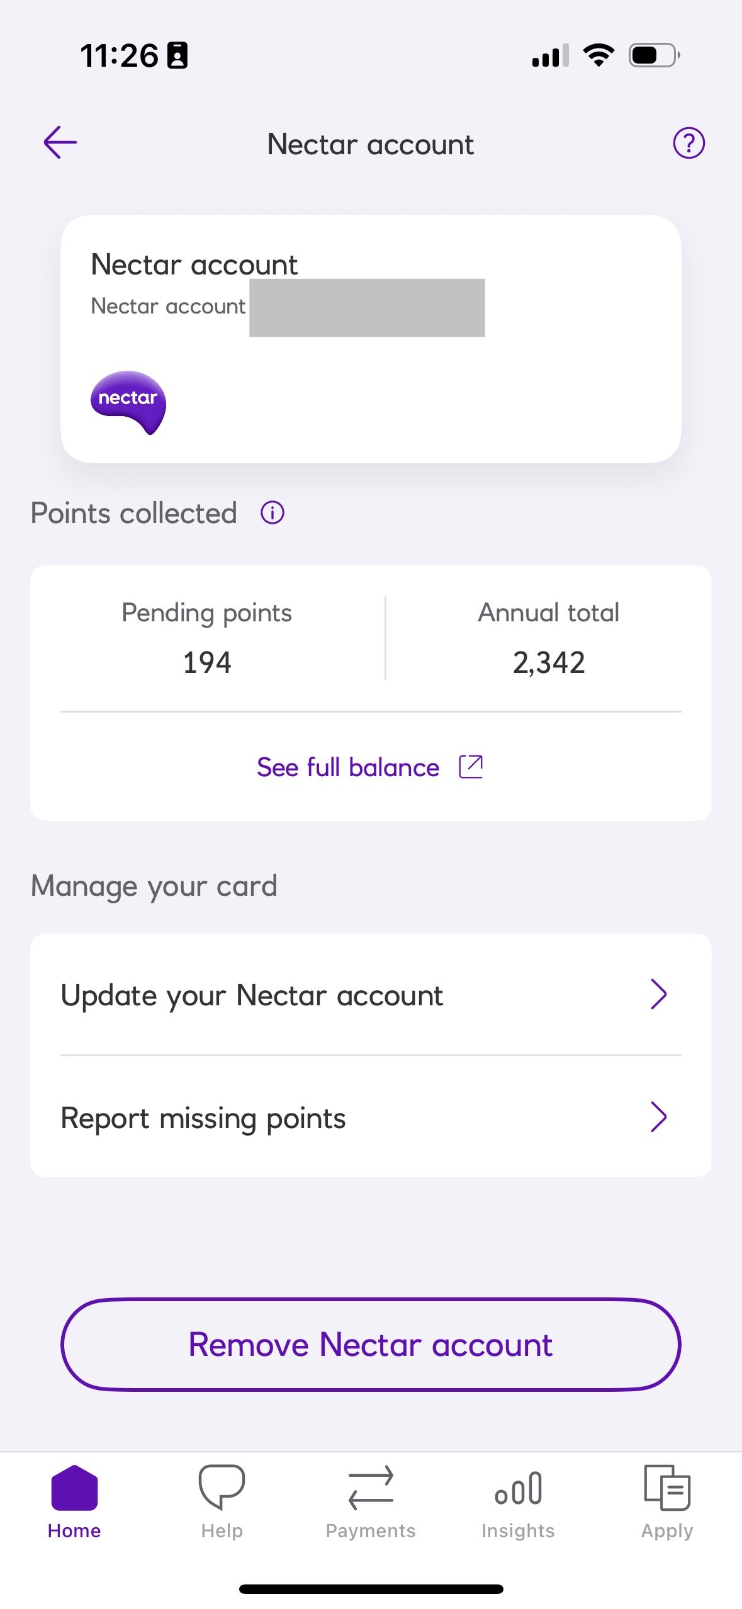Image resolution: width=742 pixels, height=1609 pixels.
Task: Tap the Insights bar chart icon
Action: pyautogui.click(x=518, y=1489)
